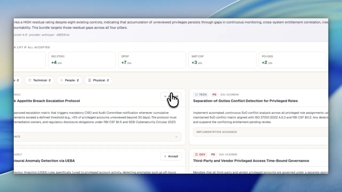Expand Implementation Guidance for Separation-of-Duties card
Viewport: 342px width, 192px height.
point(261,132)
